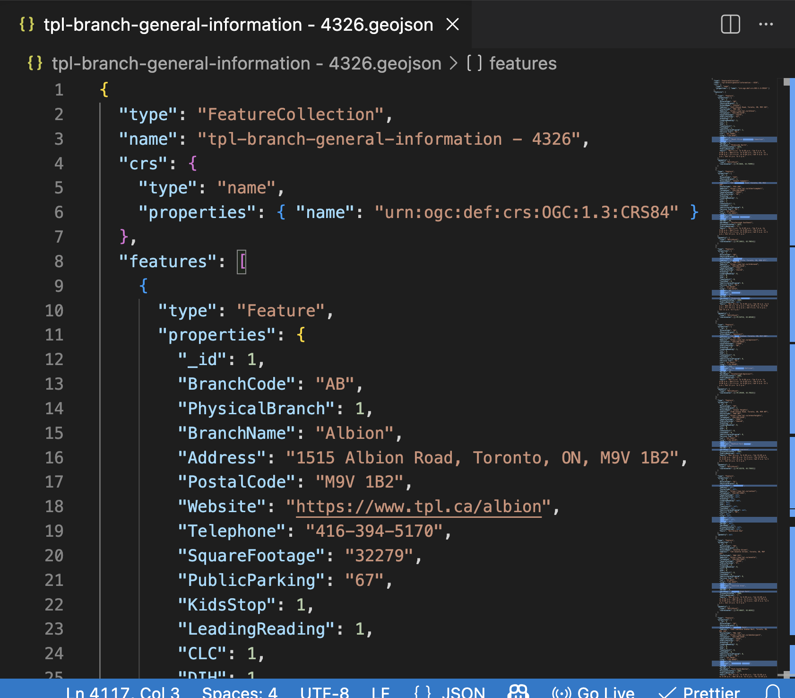Click the "FeatureCollection" string value
Screen dimensions: 795x698
point(290,114)
